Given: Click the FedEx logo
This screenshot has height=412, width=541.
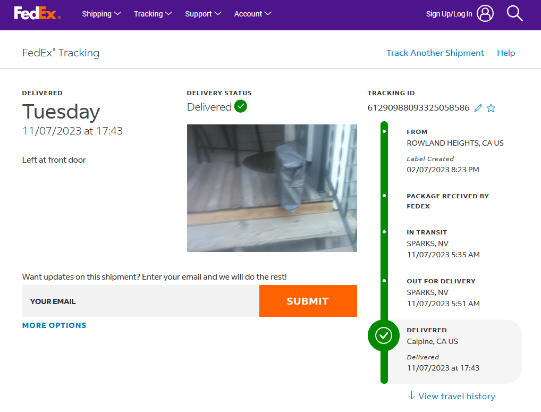Looking at the screenshot, I should pos(37,14).
